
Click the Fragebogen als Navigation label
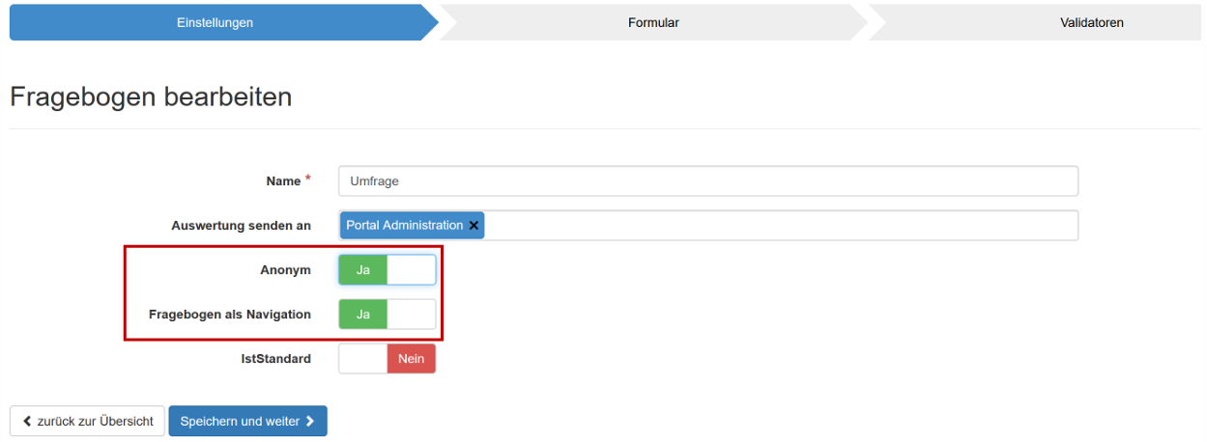click(230, 315)
